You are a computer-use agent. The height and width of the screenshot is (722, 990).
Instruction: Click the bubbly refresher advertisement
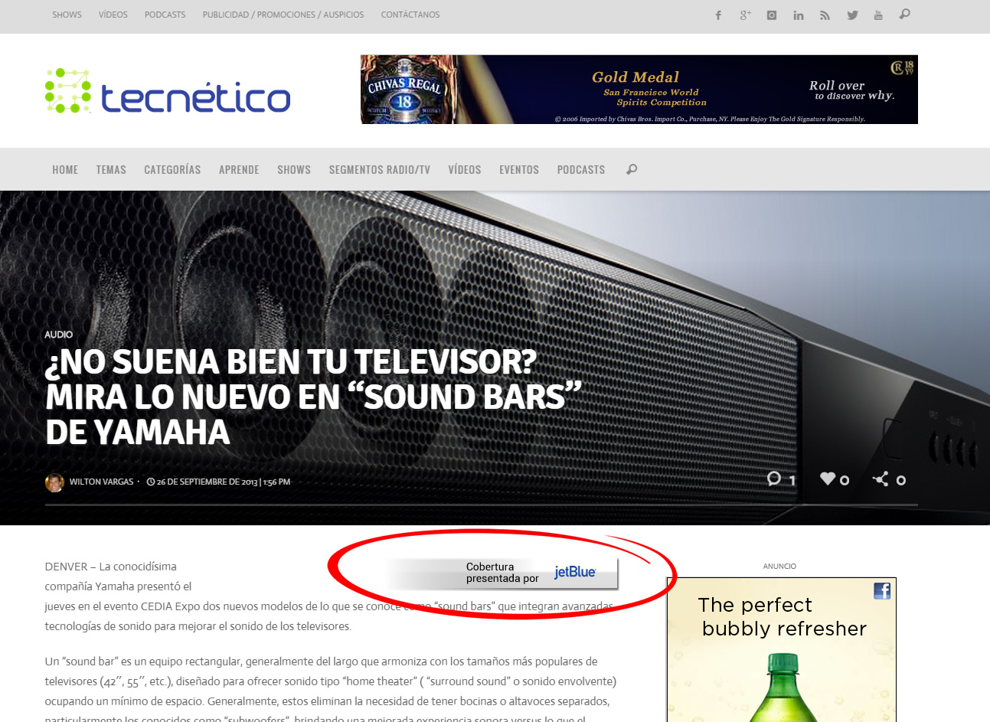tap(781, 650)
